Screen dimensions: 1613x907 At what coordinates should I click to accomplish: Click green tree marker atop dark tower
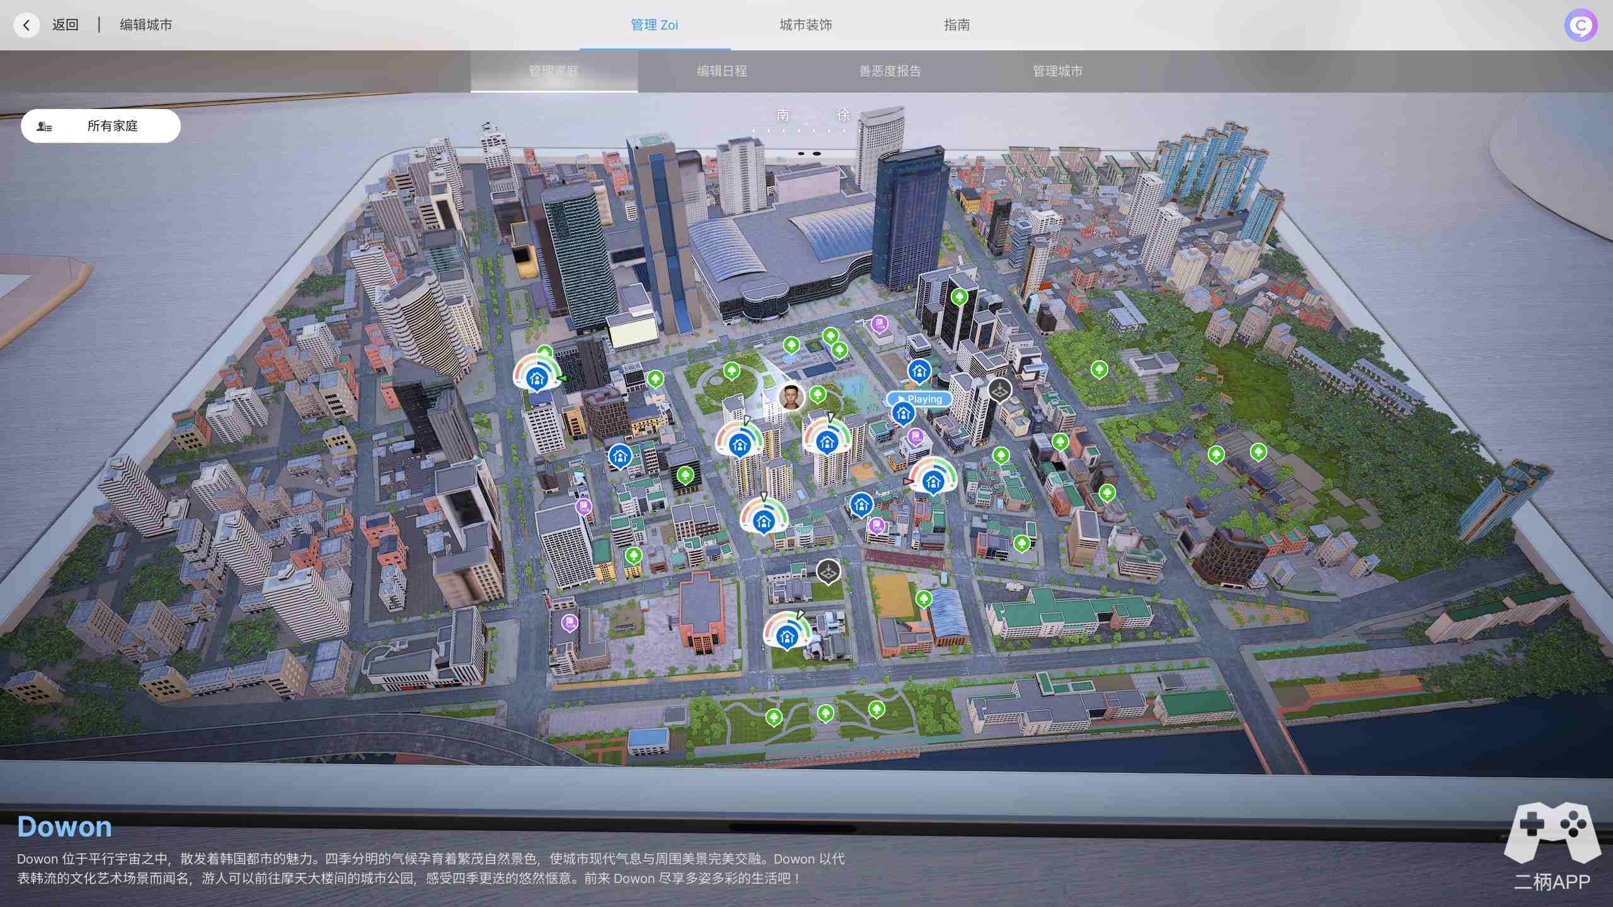click(959, 296)
